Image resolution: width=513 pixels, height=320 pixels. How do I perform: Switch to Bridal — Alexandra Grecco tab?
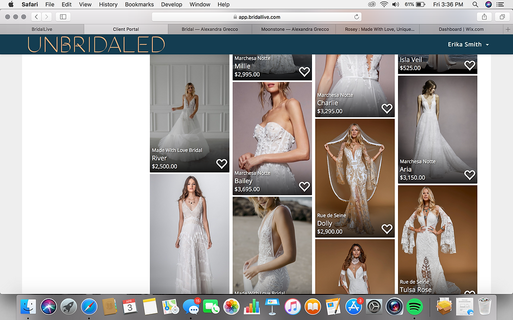tap(210, 29)
